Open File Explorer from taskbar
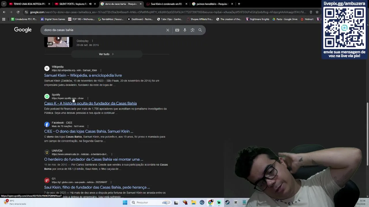Image resolution: width=369 pixels, height=207 pixels. point(193,202)
